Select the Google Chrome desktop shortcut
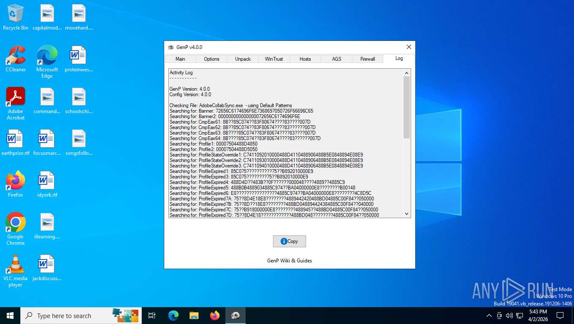 click(x=16, y=229)
